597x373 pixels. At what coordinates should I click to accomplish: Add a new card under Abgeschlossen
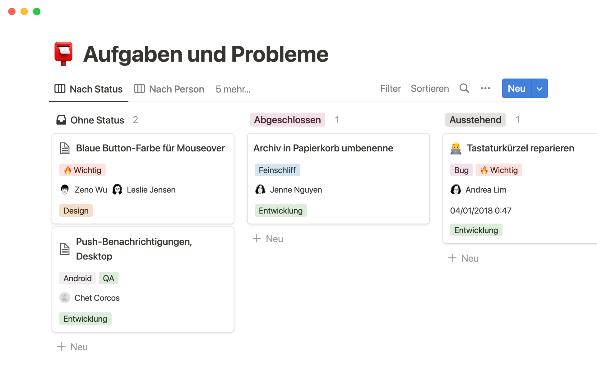(x=268, y=238)
